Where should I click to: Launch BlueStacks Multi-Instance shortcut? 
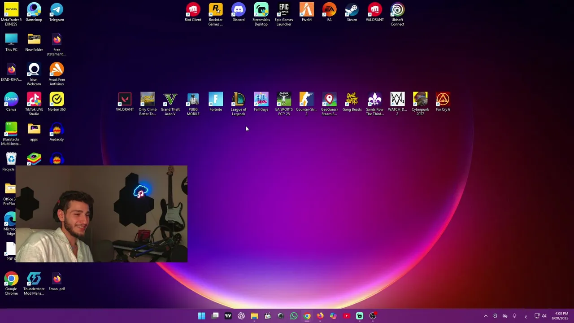click(11, 134)
